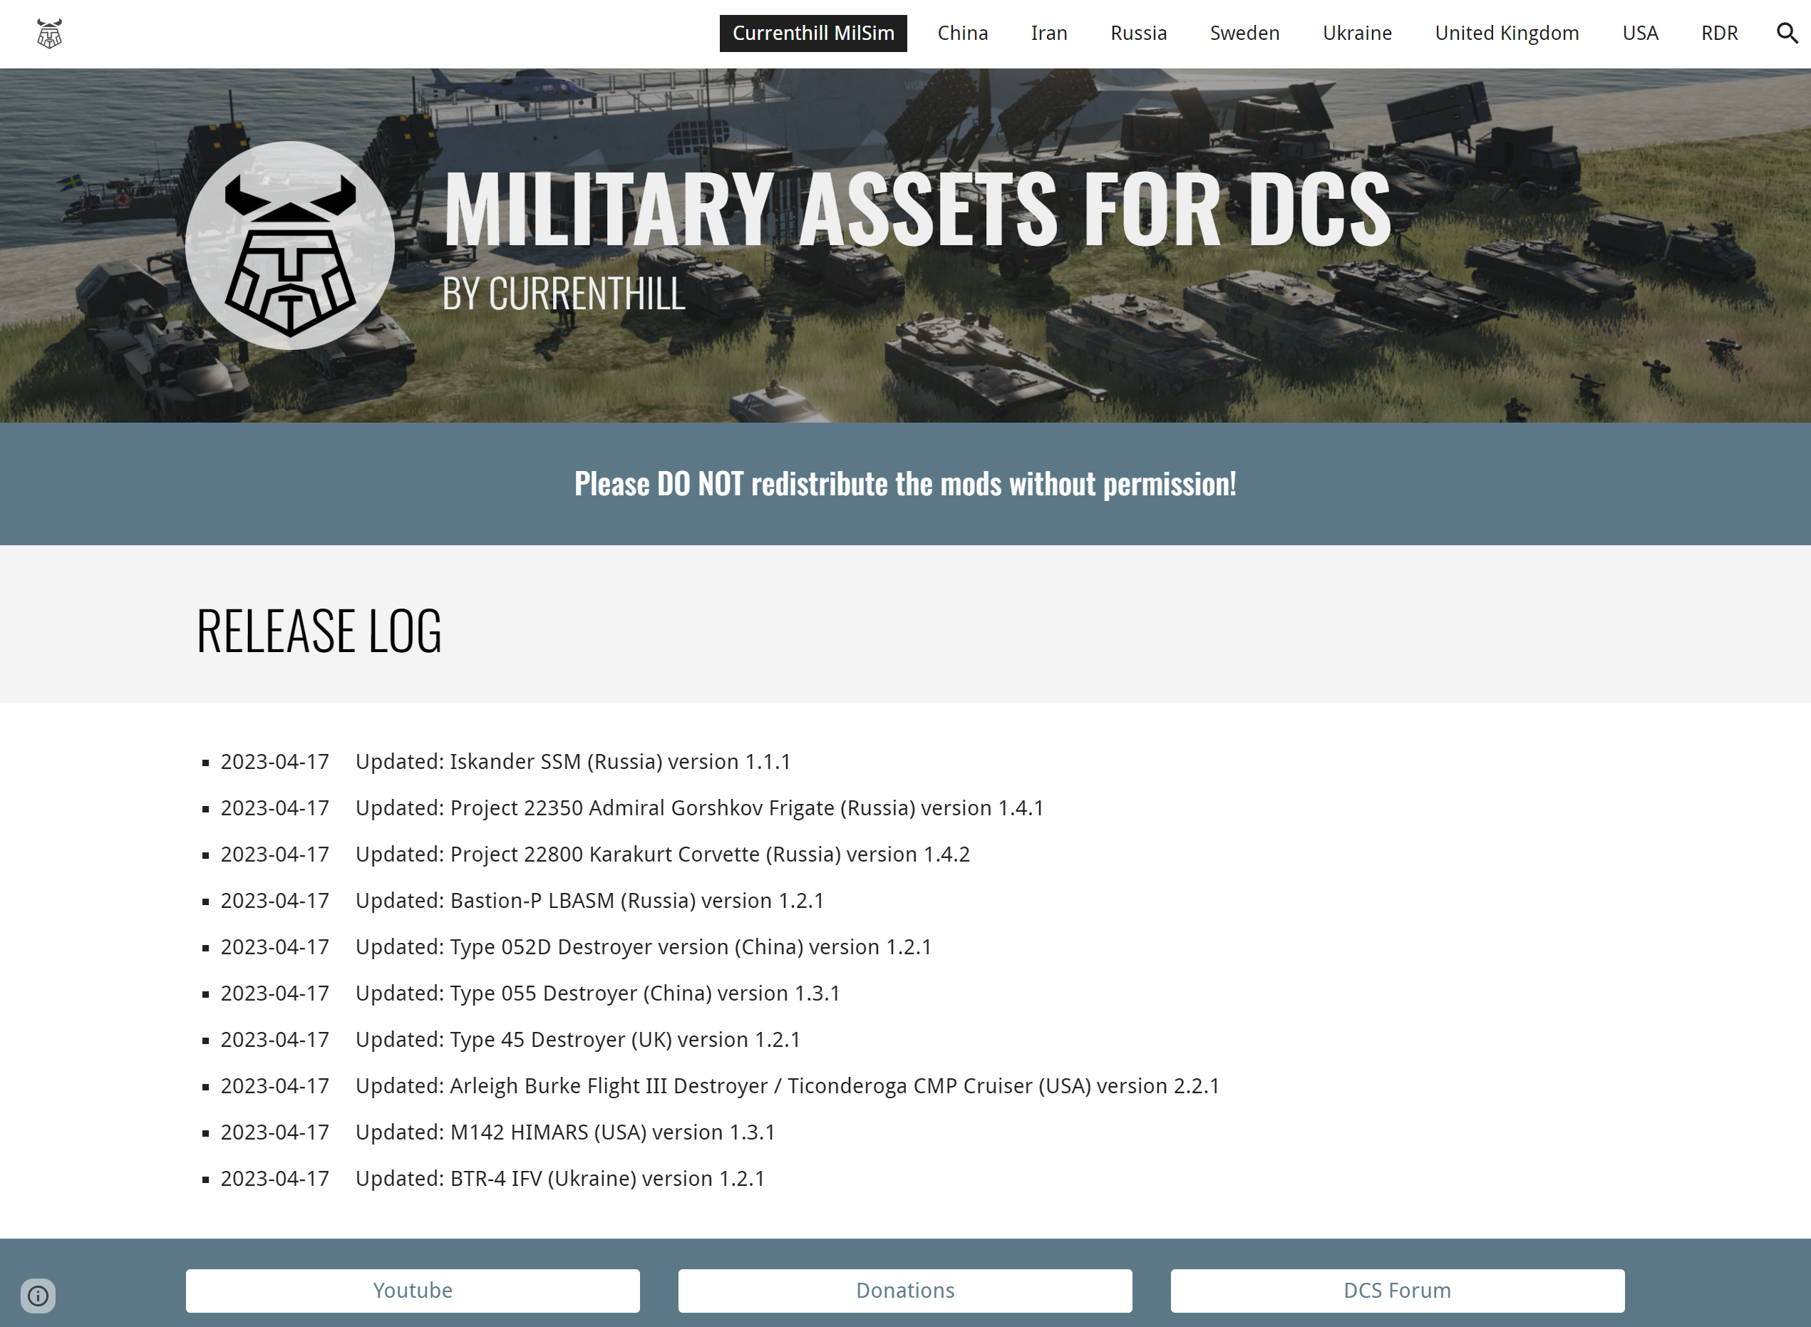Viewport: 1811px width, 1327px height.
Task: Open the Ukraine nav item
Action: (x=1356, y=33)
